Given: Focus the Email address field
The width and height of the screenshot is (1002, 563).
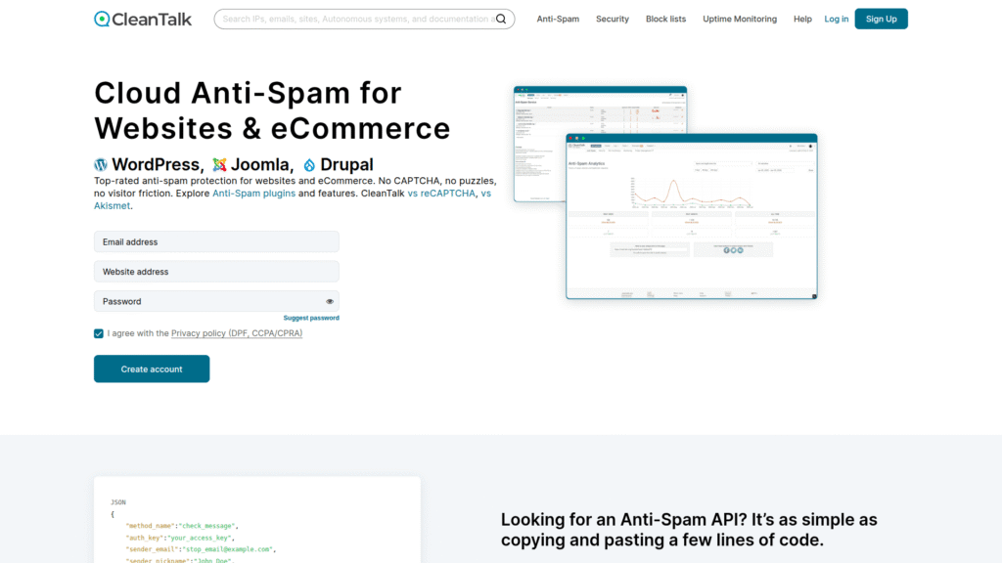Looking at the screenshot, I should pyautogui.click(x=216, y=242).
